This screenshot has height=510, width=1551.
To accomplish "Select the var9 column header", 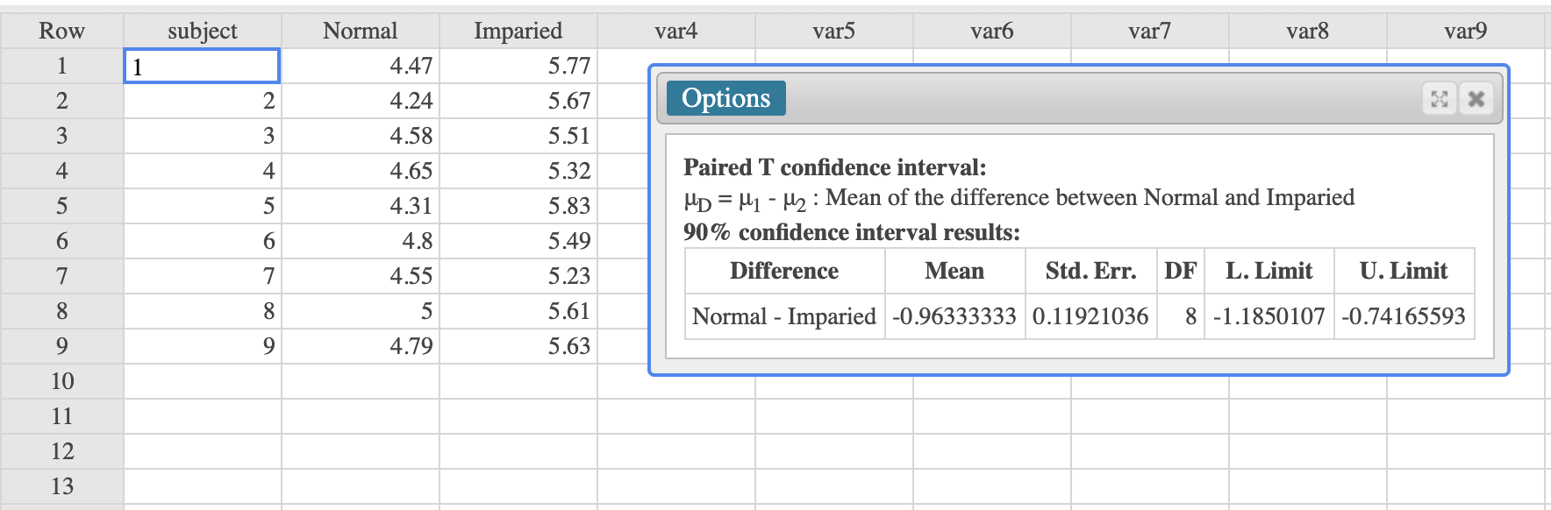I will [1465, 31].
